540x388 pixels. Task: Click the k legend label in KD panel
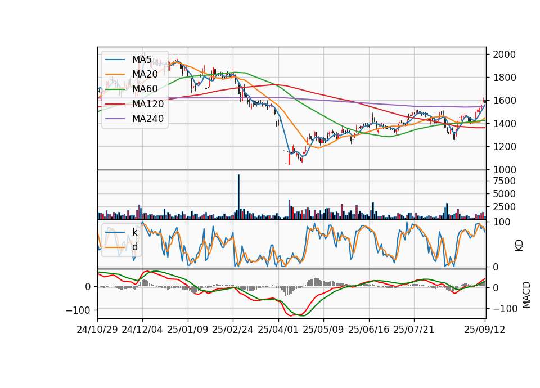[135, 232]
